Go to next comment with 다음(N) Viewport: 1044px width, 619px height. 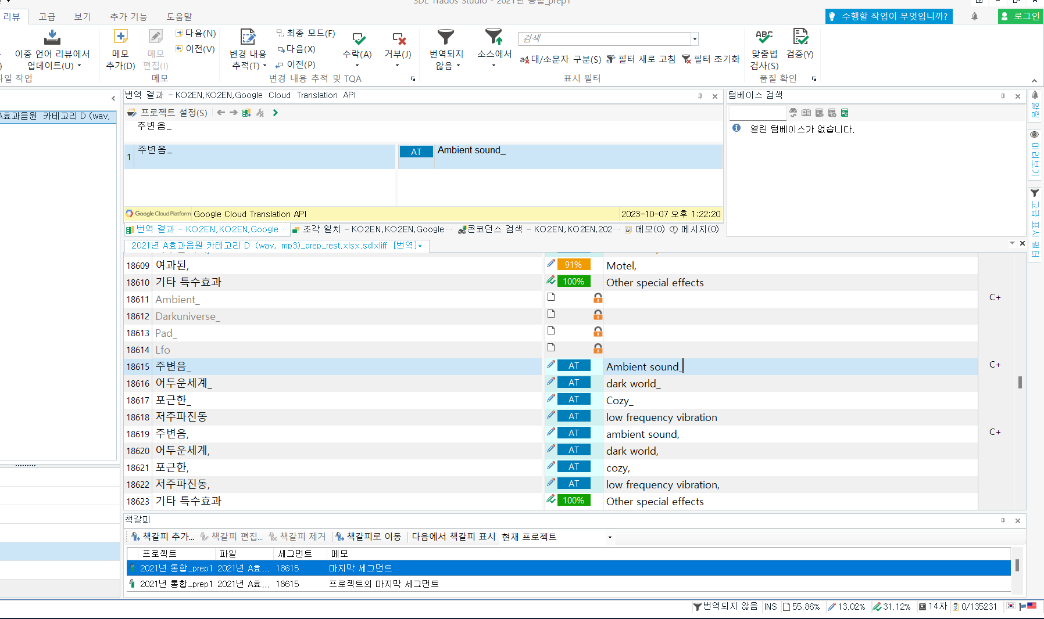(196, 34)
